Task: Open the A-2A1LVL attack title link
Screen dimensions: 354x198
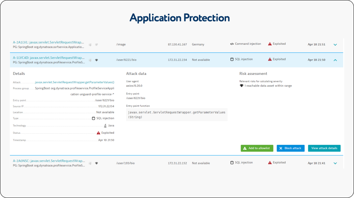Action: click(x=49, y=42)
